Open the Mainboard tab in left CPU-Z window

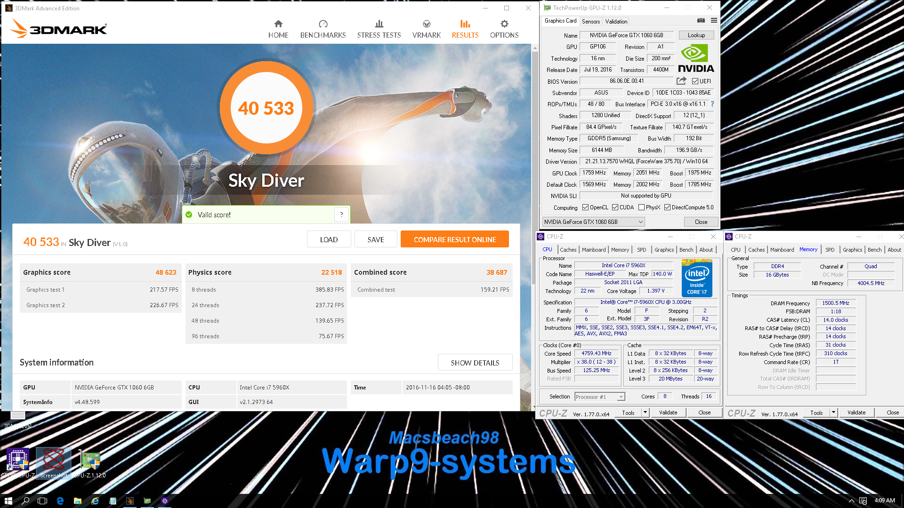(x=594, y=250)
